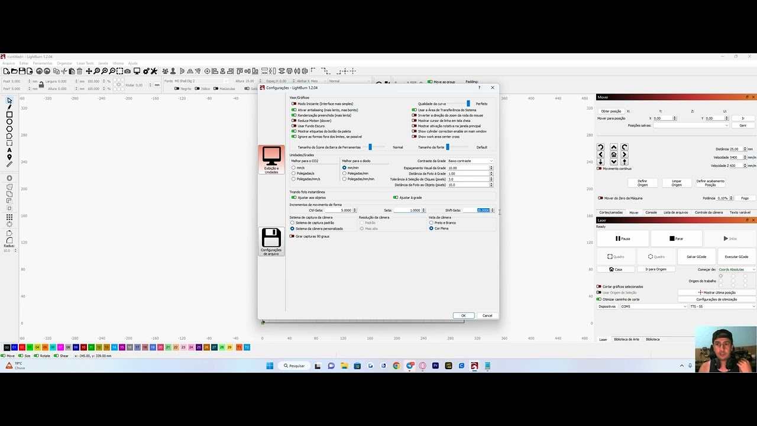757x426 pixels.
Task: Click the monitor preview toolbar icon
Action: 137,71
